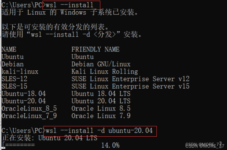227x150 pixels.
Task: Click the highlighted 'wsl --install' command
Action: (x=70, y=5)
